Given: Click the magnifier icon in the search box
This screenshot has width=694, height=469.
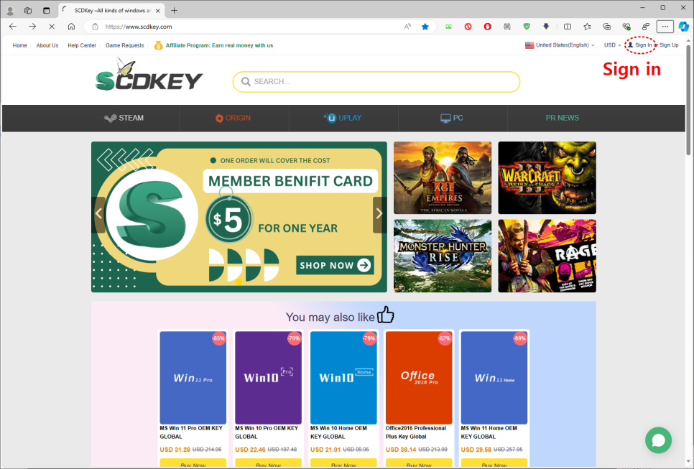Looking at the screenshot, I should pos(246,81).
